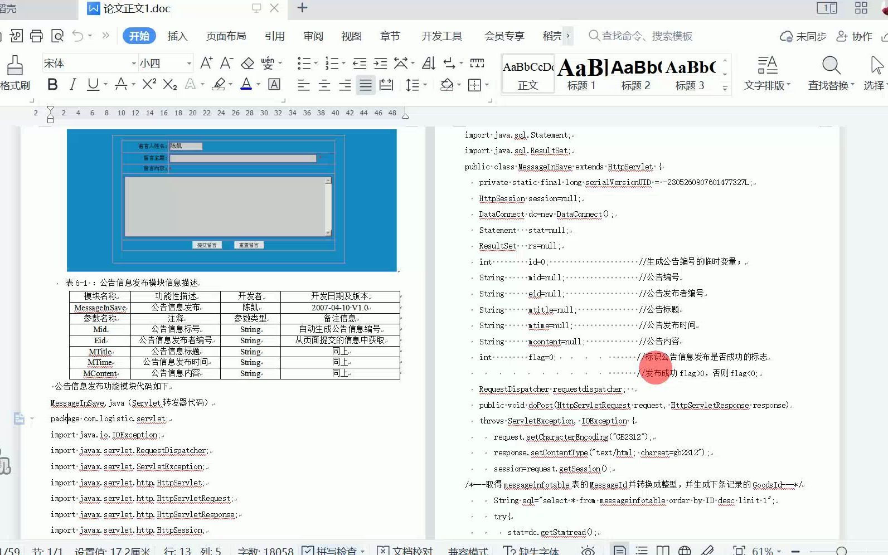Apply Superscript (X²) formatting
This screenshot has height=555, width=888.
tap(149, 85)
